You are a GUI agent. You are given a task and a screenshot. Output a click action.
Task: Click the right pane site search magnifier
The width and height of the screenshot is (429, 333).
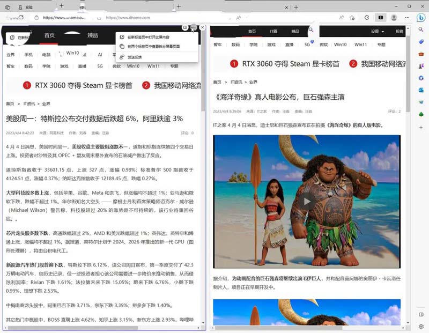point(311,29)
